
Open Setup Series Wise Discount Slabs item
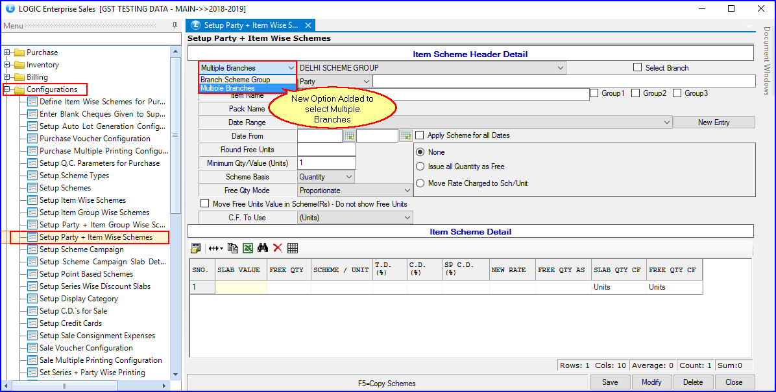[95, 286]
